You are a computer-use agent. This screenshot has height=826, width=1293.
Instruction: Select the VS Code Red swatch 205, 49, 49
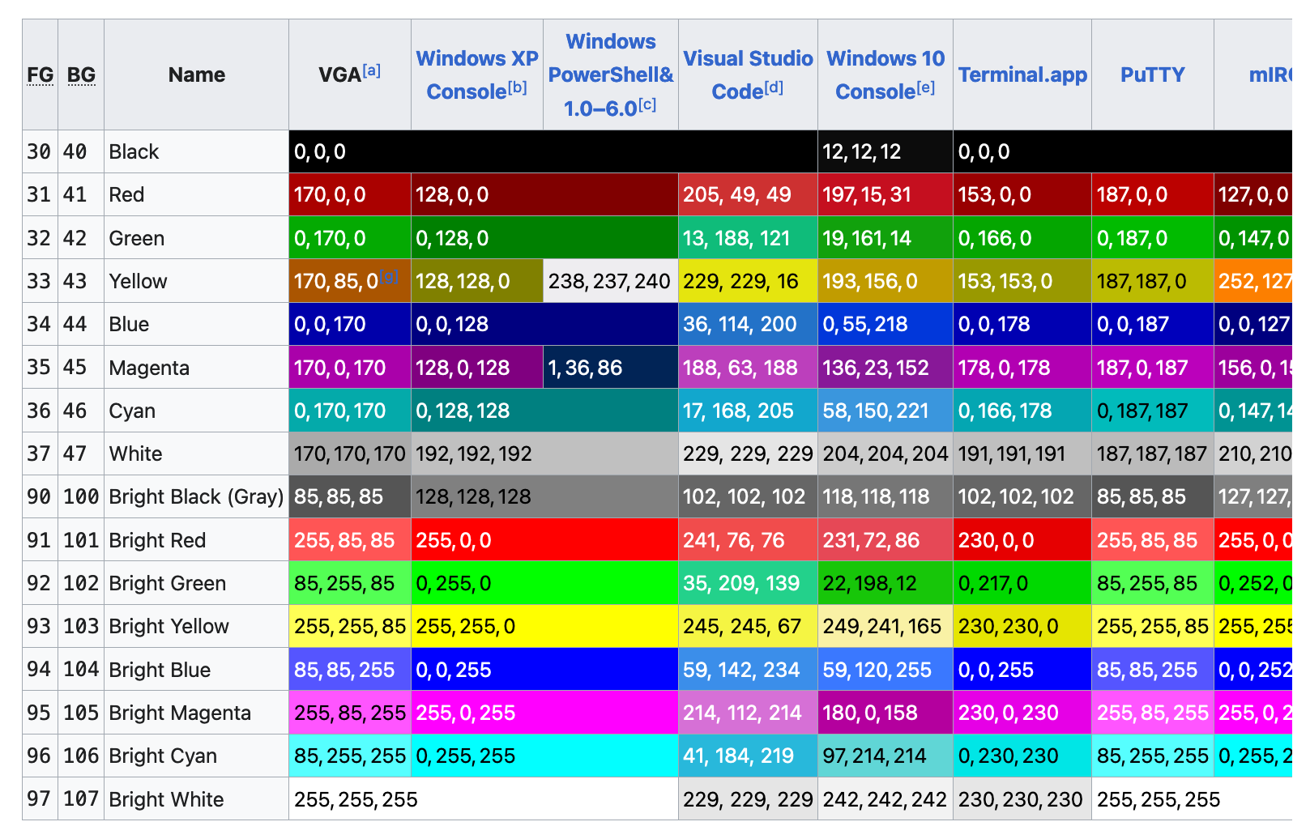click(x=748, y=194)
